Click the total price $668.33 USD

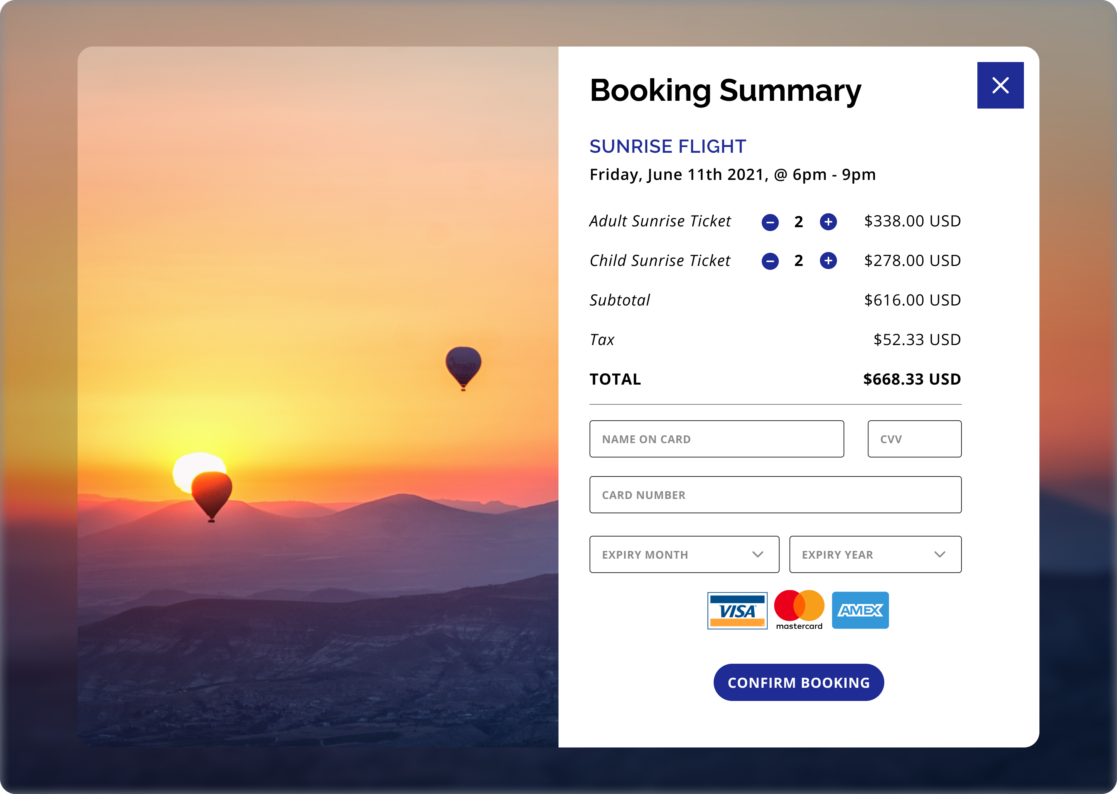911,380
